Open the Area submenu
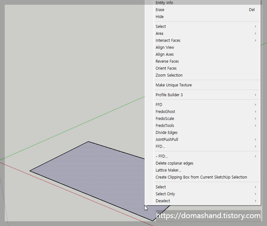 (x=202, y=34)
